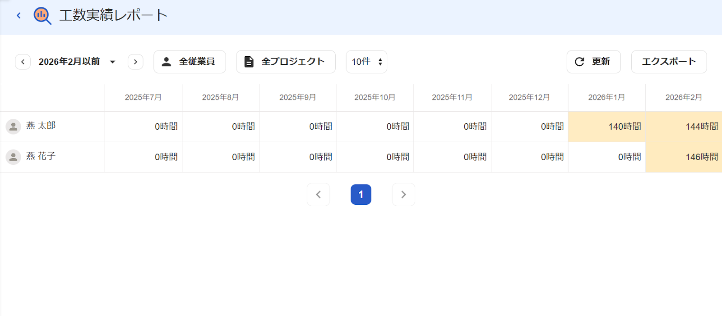Click the 工数実績レポート page title
The image size is (722, 316).
[113, 15]
